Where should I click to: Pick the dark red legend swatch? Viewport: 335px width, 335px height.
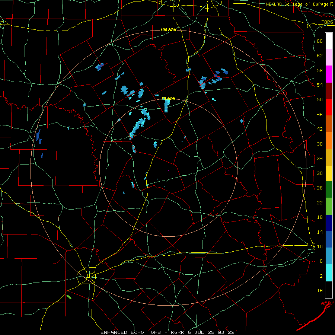[329, 90]
